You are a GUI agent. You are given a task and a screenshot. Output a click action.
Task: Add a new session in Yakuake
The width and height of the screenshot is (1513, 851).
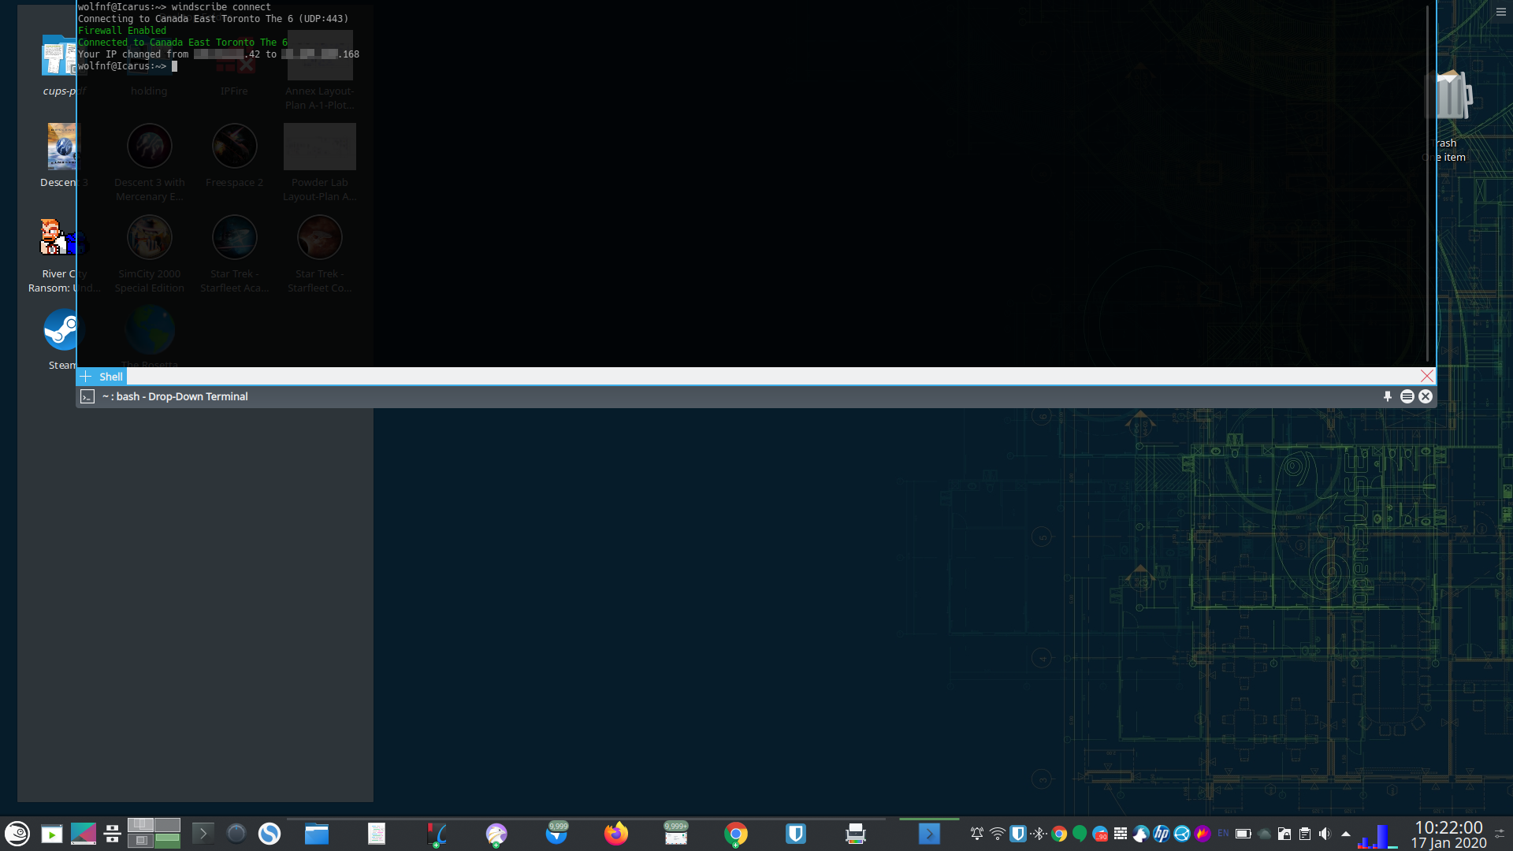click(x=86, y=377)
